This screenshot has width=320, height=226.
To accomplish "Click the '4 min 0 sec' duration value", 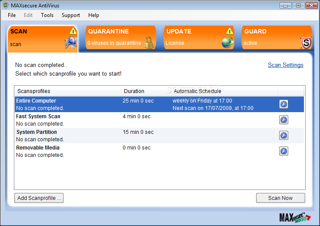I will tap(137, 116).
